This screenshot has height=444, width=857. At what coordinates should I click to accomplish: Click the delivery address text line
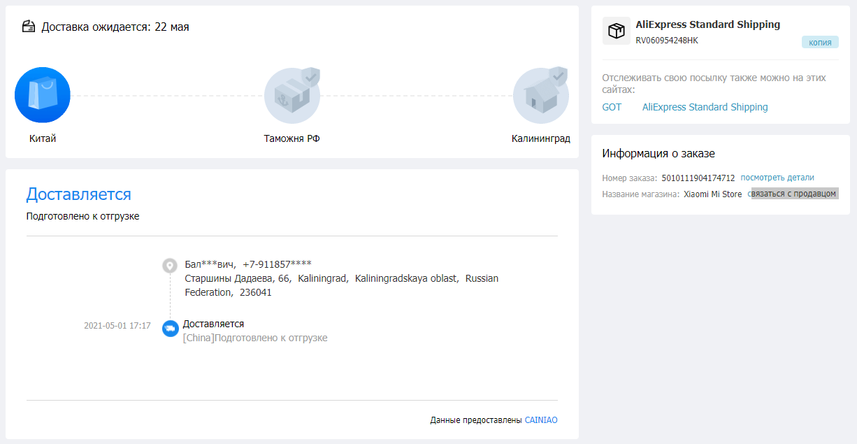[341, 278]
